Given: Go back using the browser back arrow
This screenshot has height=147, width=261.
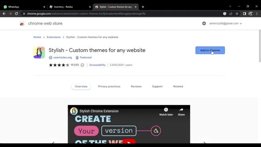Looking at the screenshot, I should 4,13.
